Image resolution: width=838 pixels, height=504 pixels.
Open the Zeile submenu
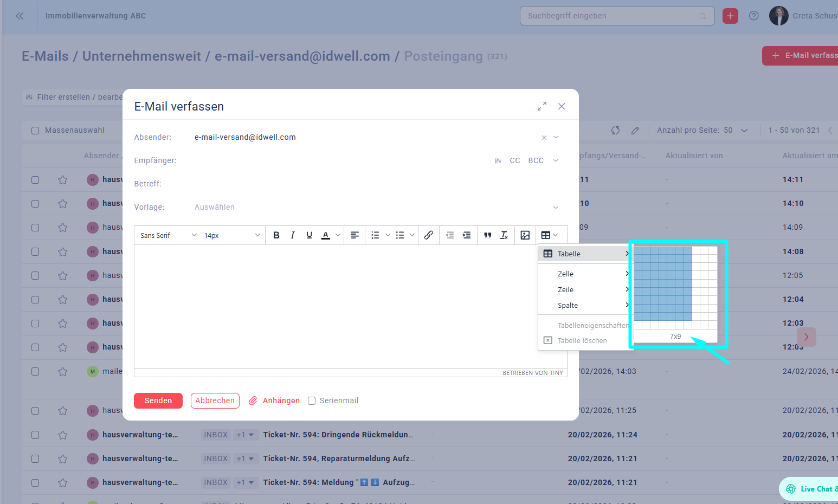(585, 289)
